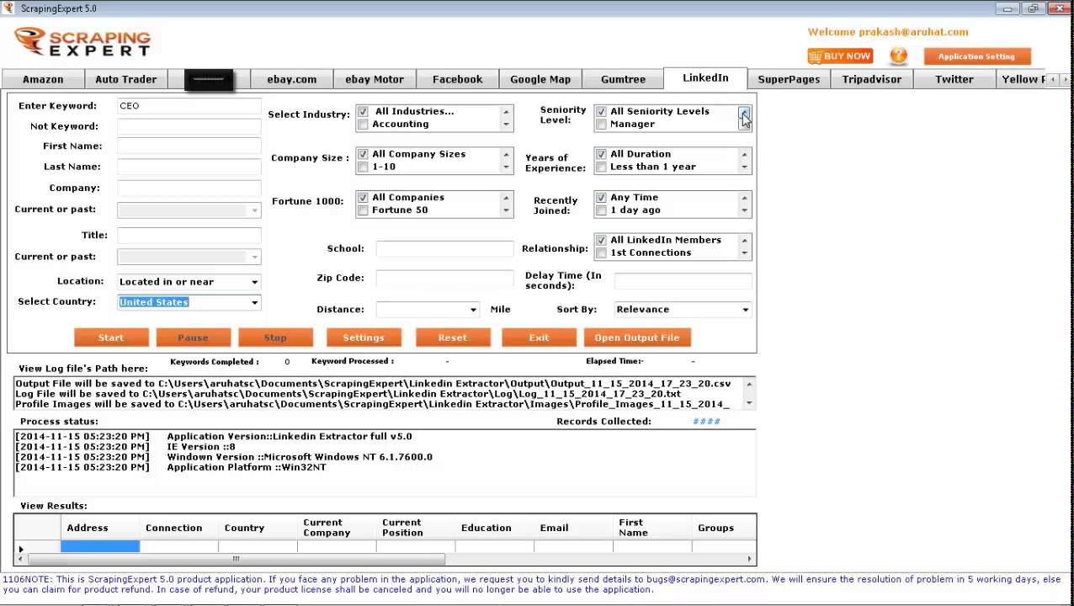Viewport: 1074px width, 606px height.
Task: Click the Open Output File button
Action: pos(637,338)
